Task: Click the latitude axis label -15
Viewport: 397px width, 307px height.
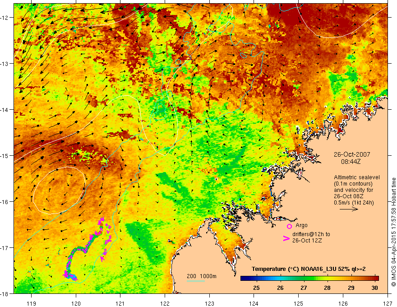Action: 5,155
